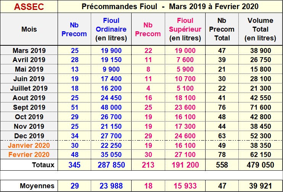Select the Mars 2019 row label

29,50
